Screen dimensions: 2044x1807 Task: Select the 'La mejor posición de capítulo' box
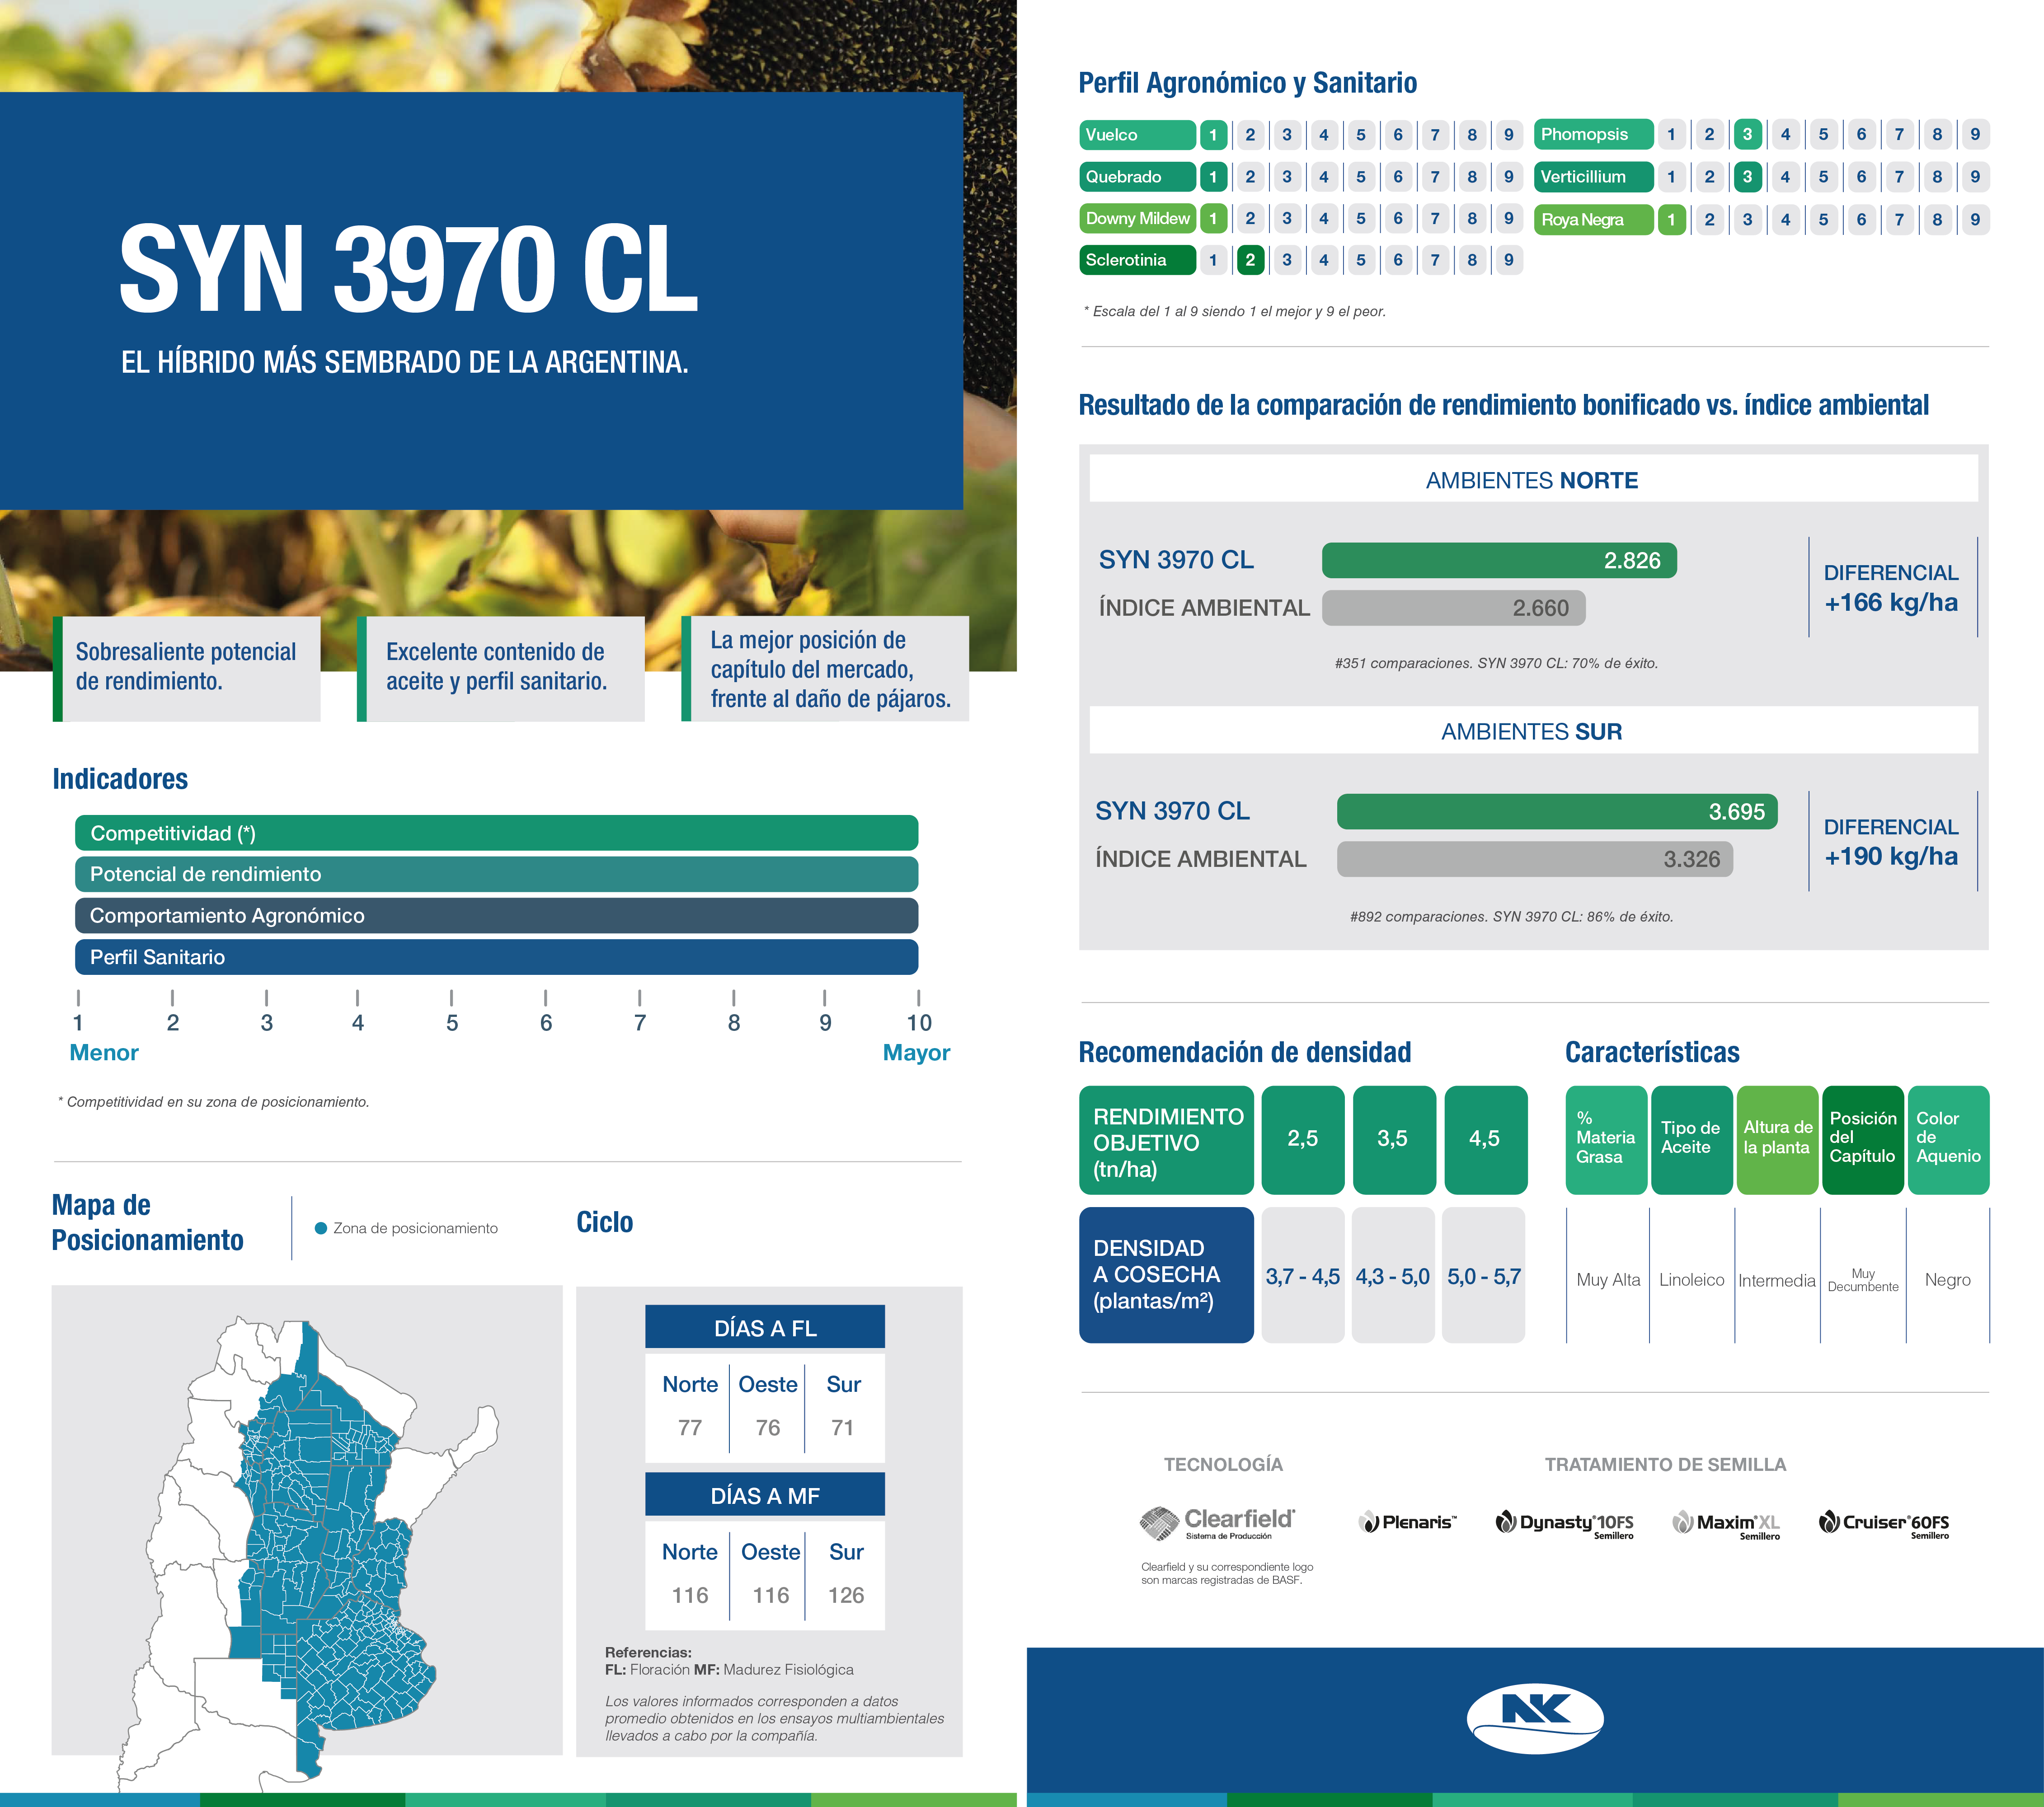pyautogui.click(x=825, y=669)
